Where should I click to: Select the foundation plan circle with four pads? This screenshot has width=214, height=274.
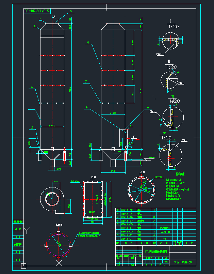(59, 245)
